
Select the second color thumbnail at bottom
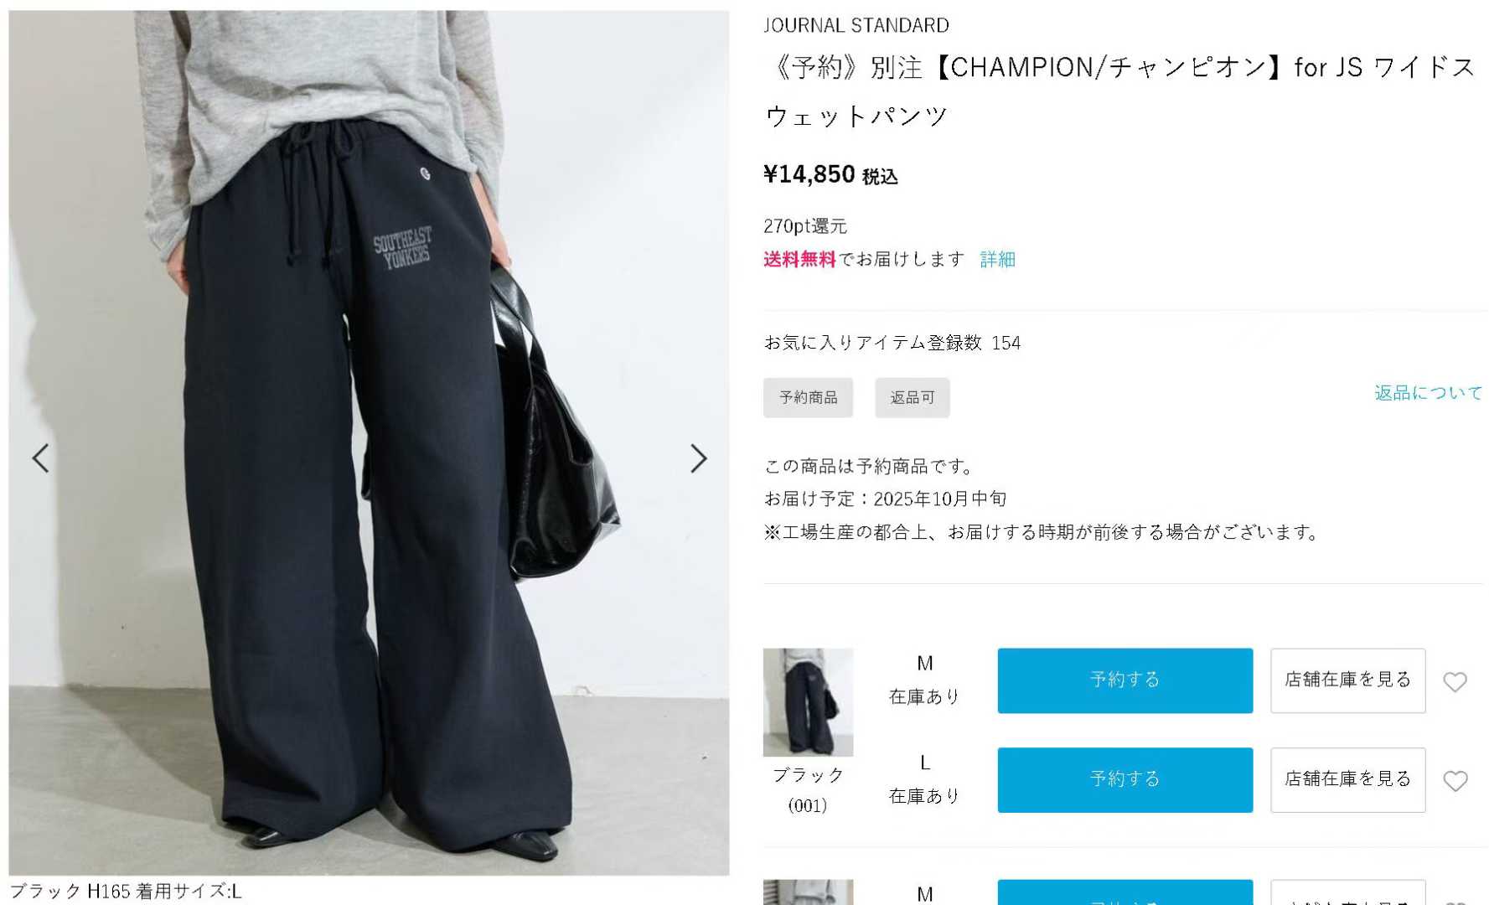point(808,892)
